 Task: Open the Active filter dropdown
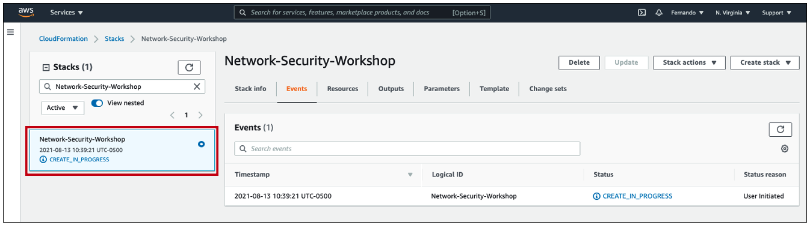63,107
